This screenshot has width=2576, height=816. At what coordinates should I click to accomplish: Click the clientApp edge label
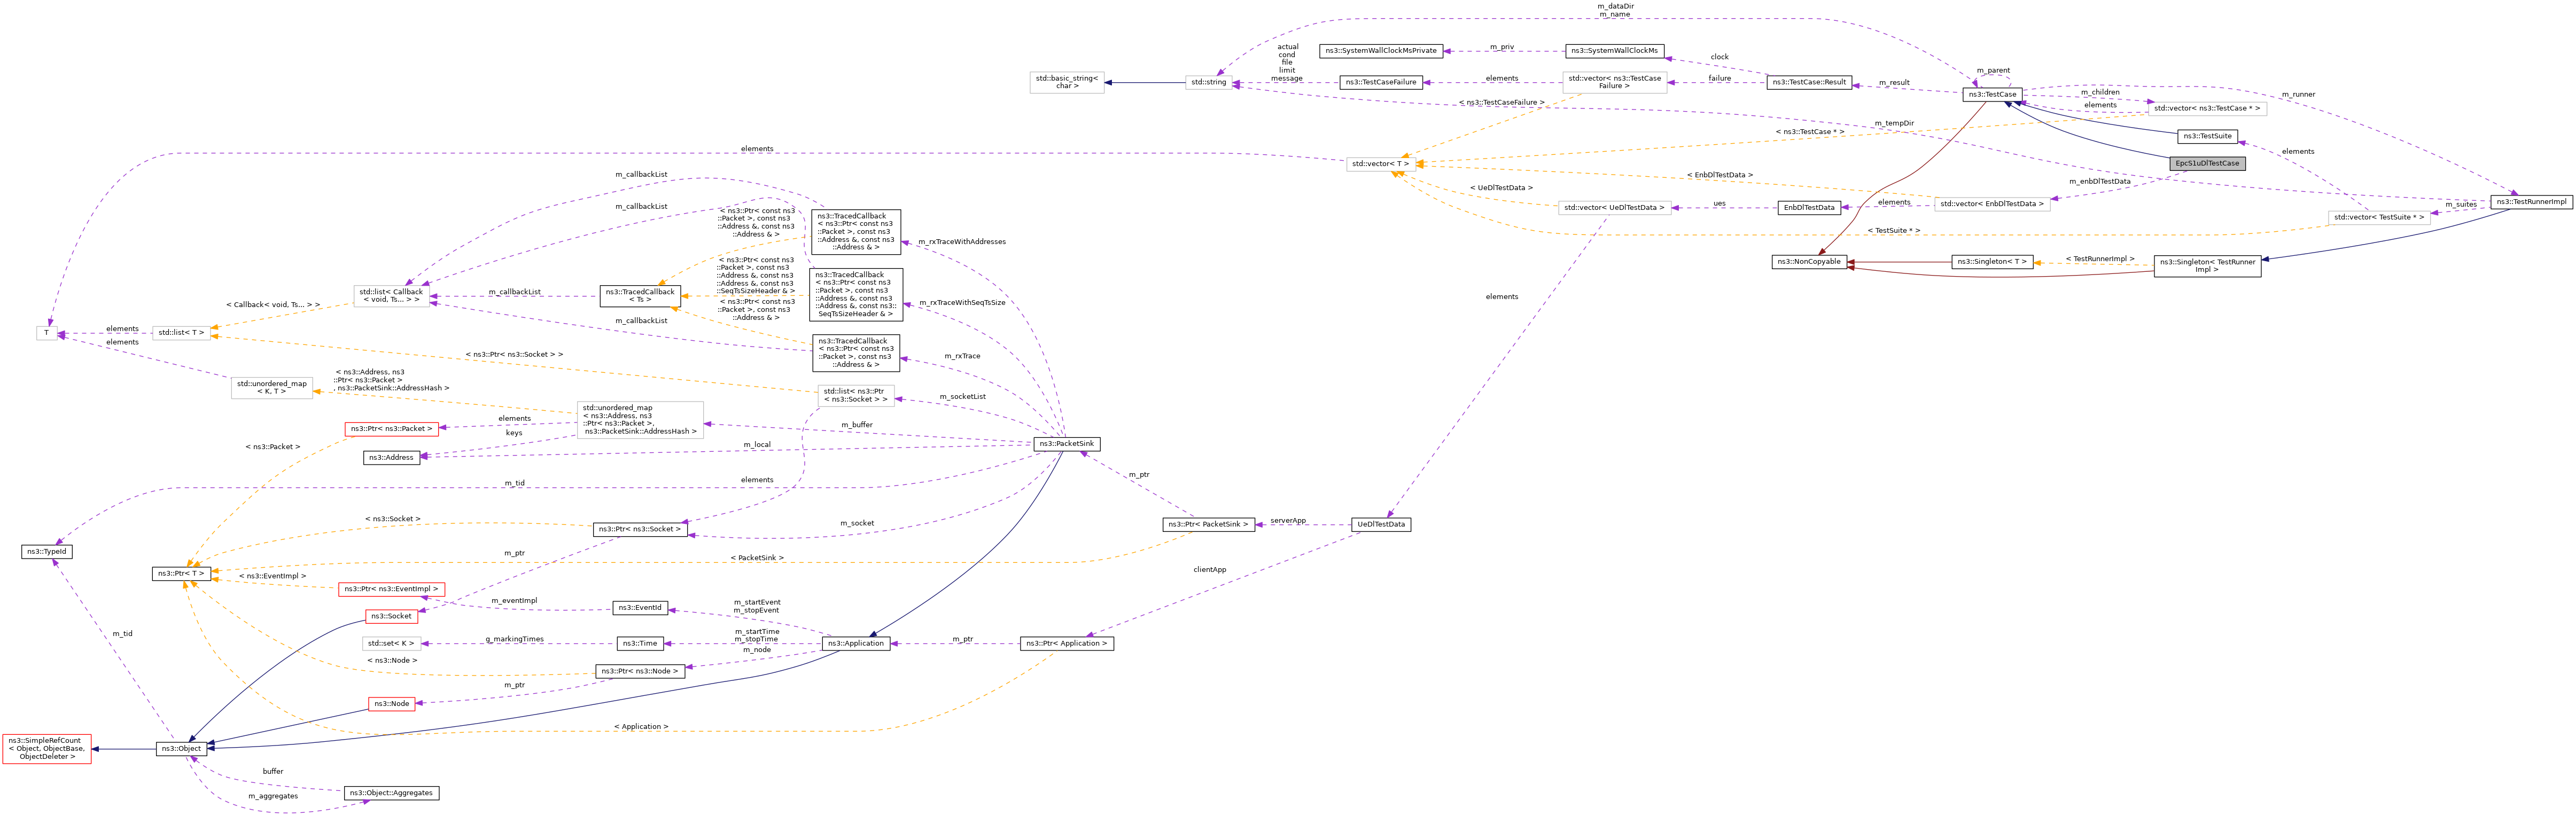click(1209, 570)
